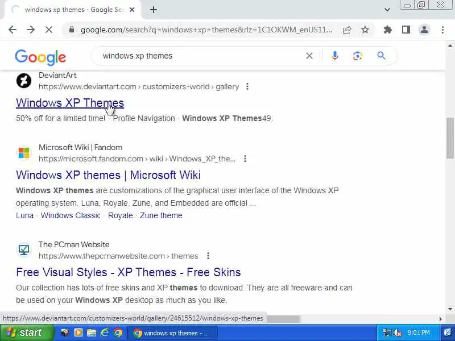Open the Luna sitelink
455x341 pixels.
[24, 215]
